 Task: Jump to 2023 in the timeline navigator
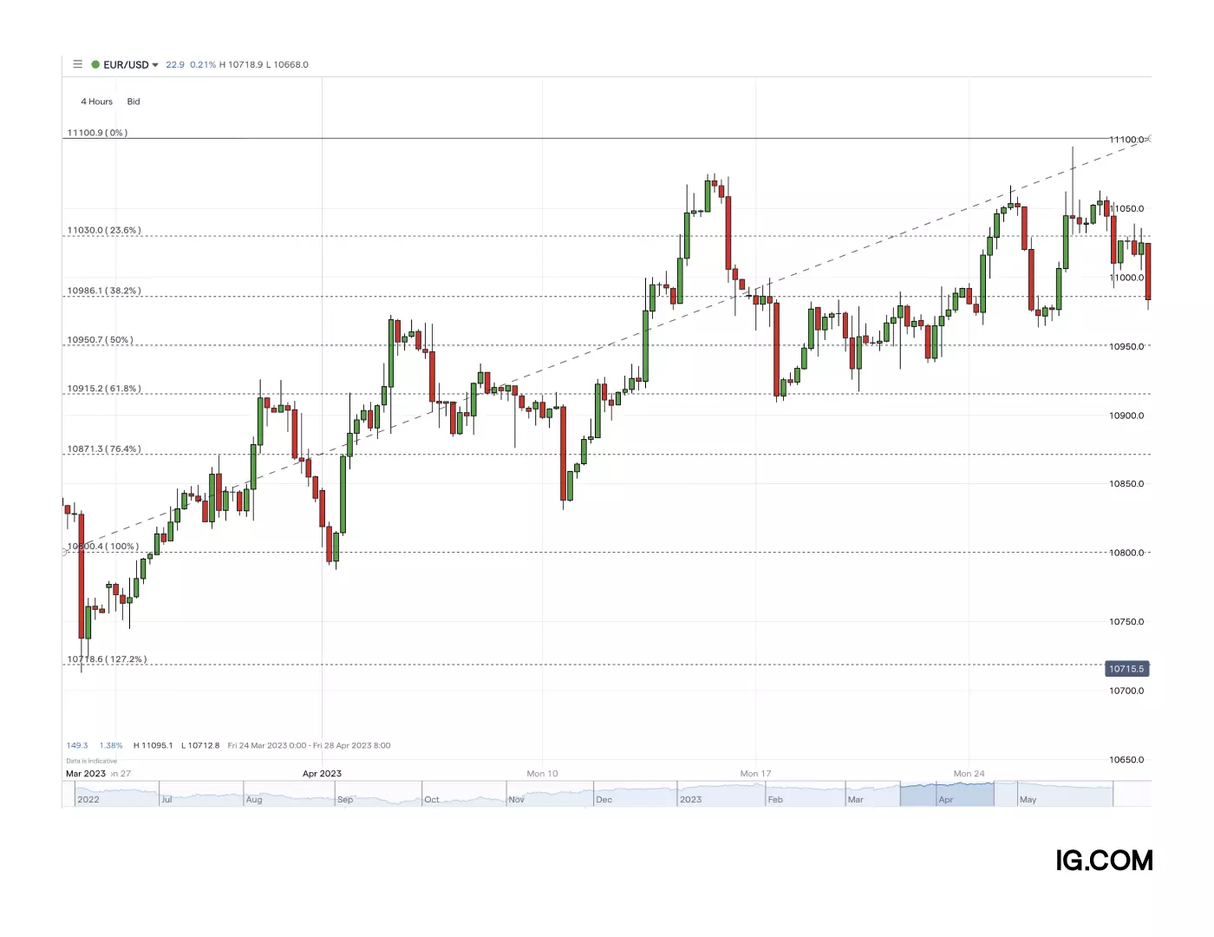click(x=691, y=799)
